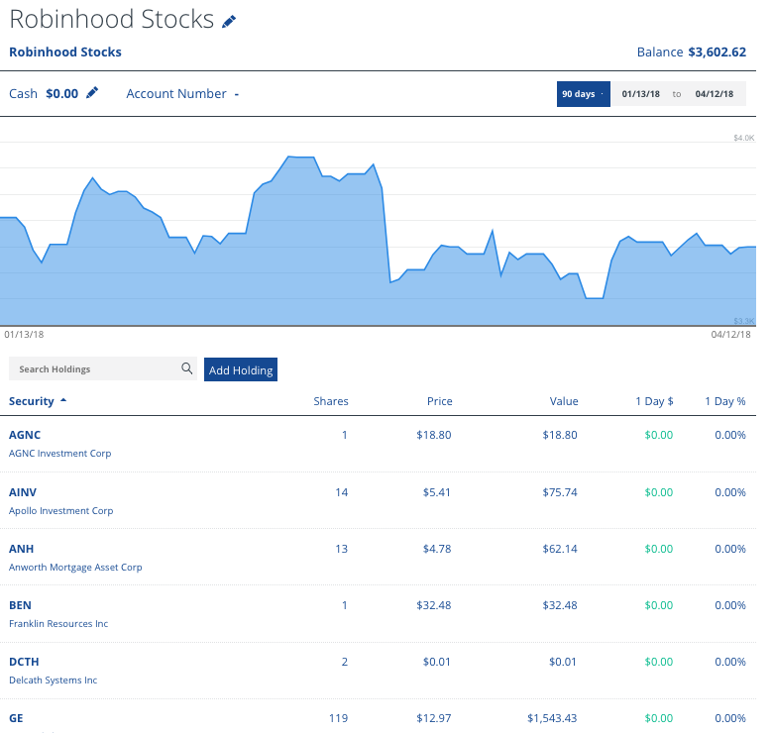Click the Robinhood Stocks bold subtitle
This screenshot has width=772, height=733.
(x=65, y=52)
